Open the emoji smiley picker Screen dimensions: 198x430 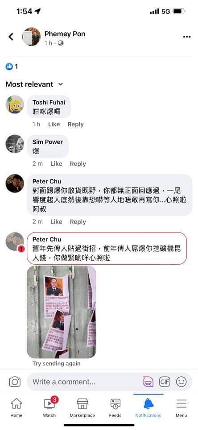[x=181, y=382]
